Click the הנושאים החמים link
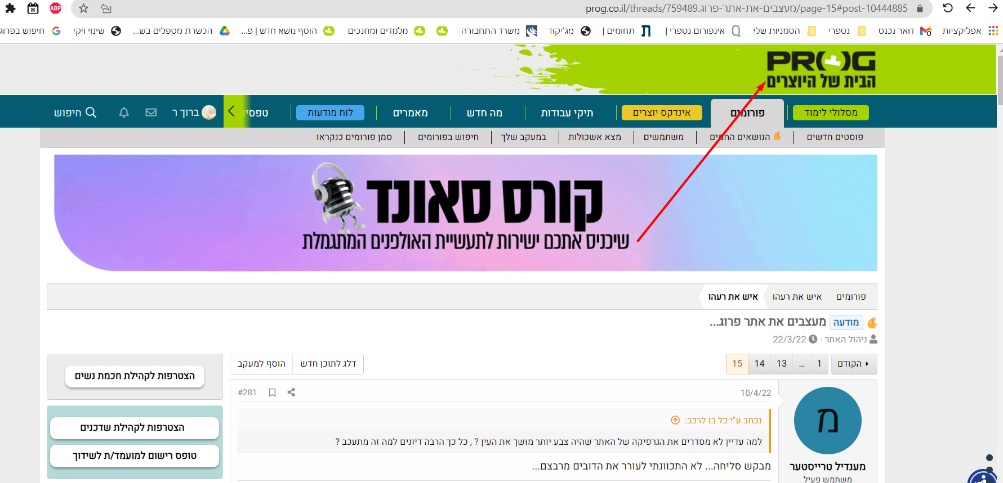 (x=745, y=137)
